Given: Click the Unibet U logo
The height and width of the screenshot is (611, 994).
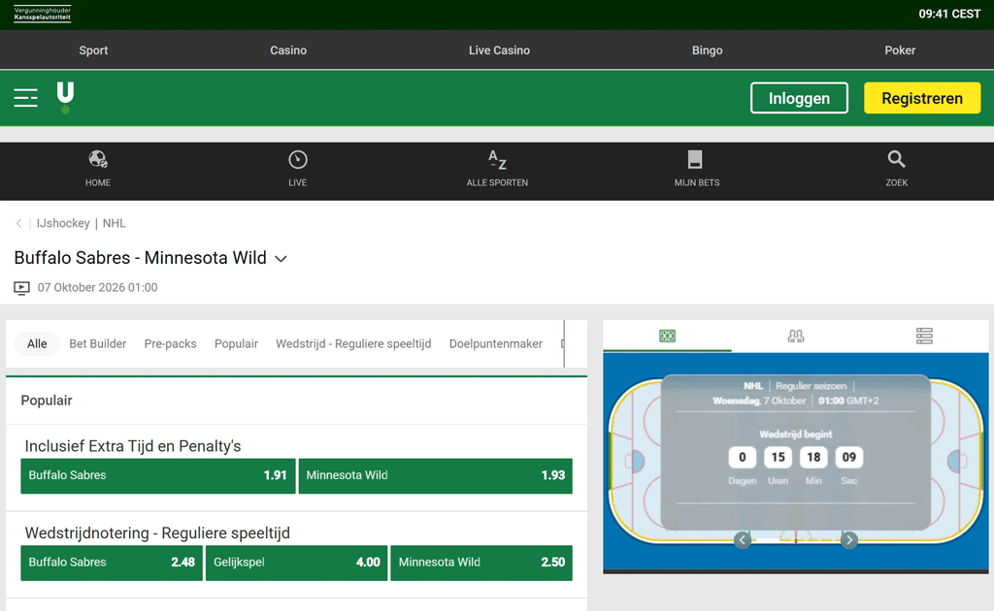Looking at the screenshot, I should [x=65, y=98].
